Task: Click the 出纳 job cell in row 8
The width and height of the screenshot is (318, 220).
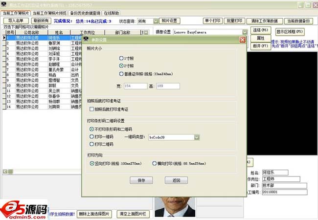Action: click(x=76, y=75)
